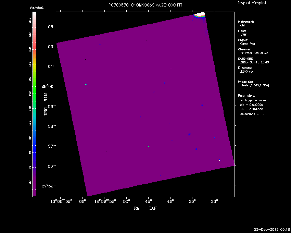The width and height of the screenshot is (291, 233).
Task: Select the RA---TAN axis label
Action: tap(145, 208)
